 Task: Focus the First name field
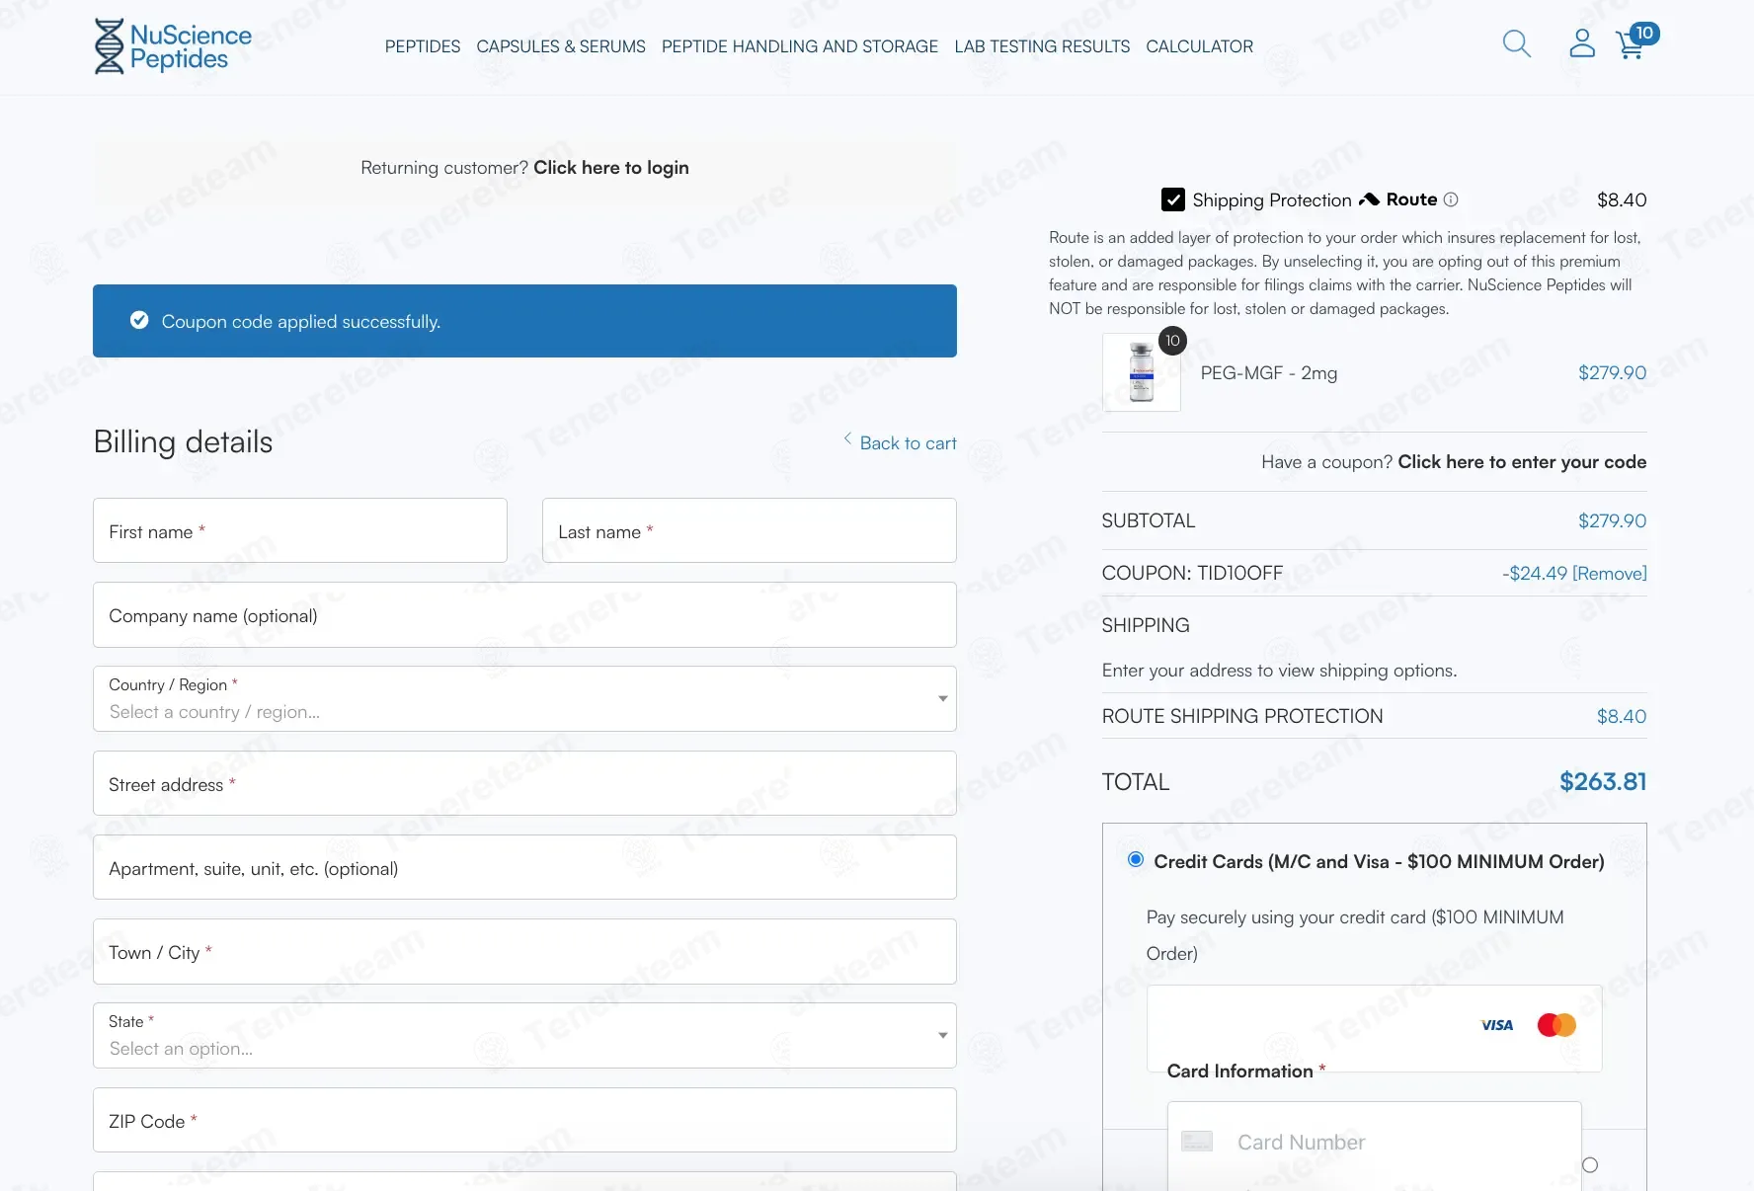300,530
